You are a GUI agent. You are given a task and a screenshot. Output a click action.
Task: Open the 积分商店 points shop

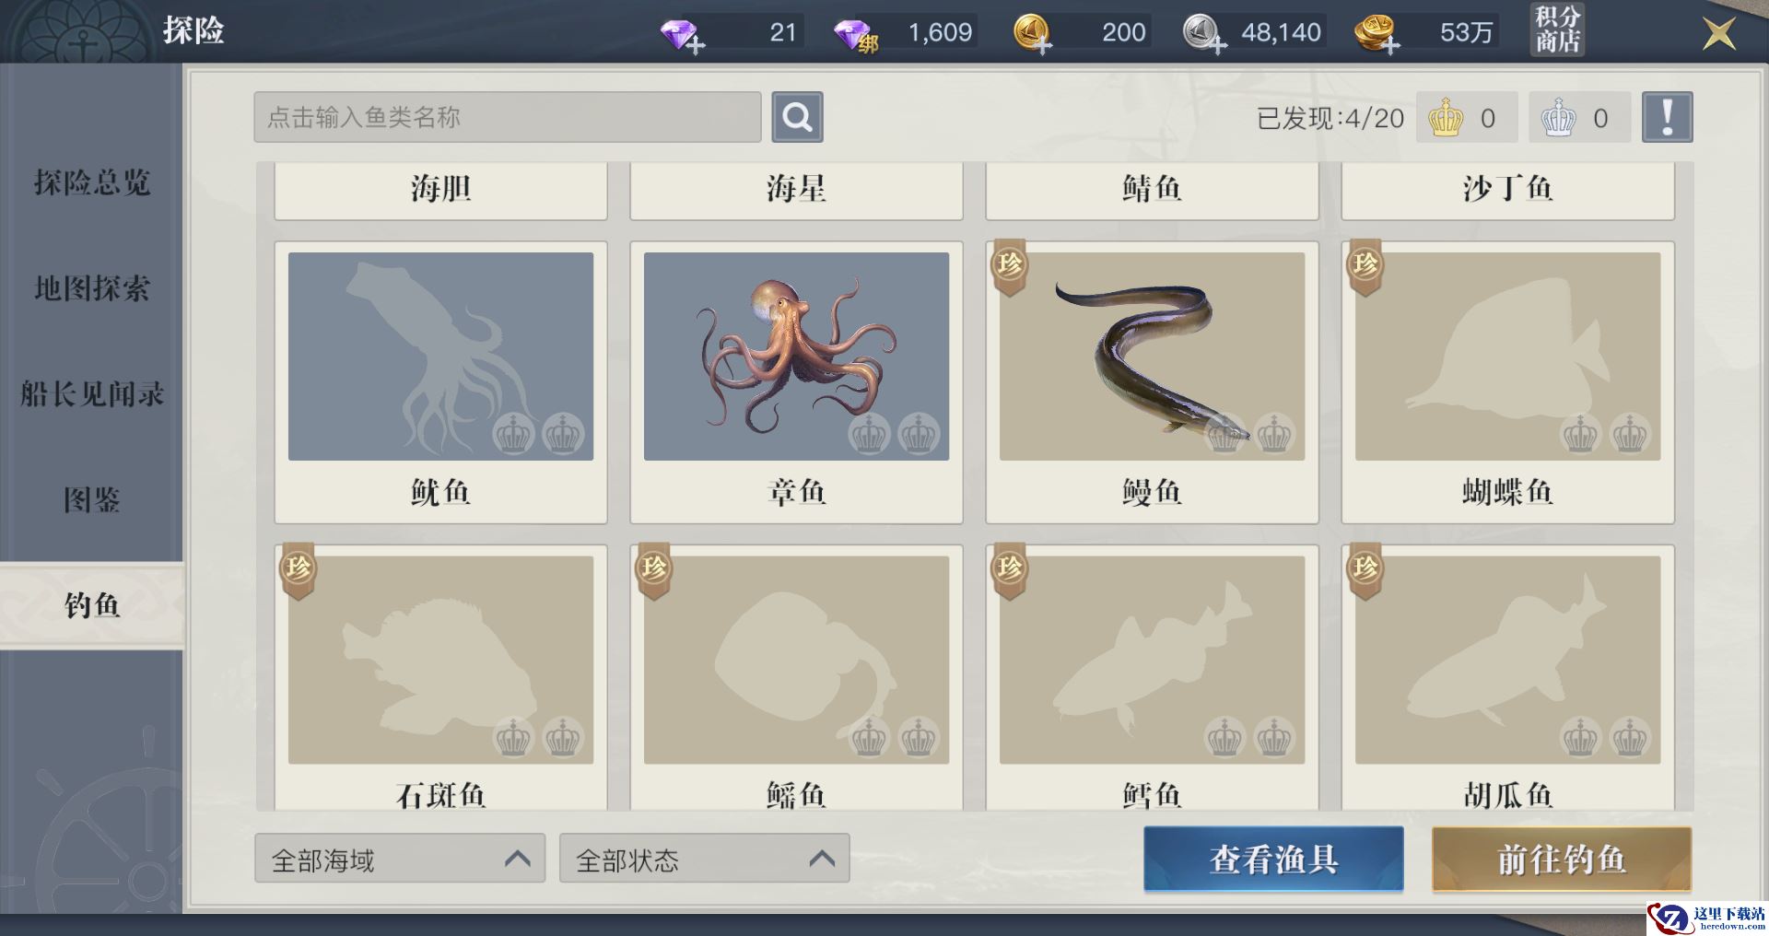coord(1557,29)
